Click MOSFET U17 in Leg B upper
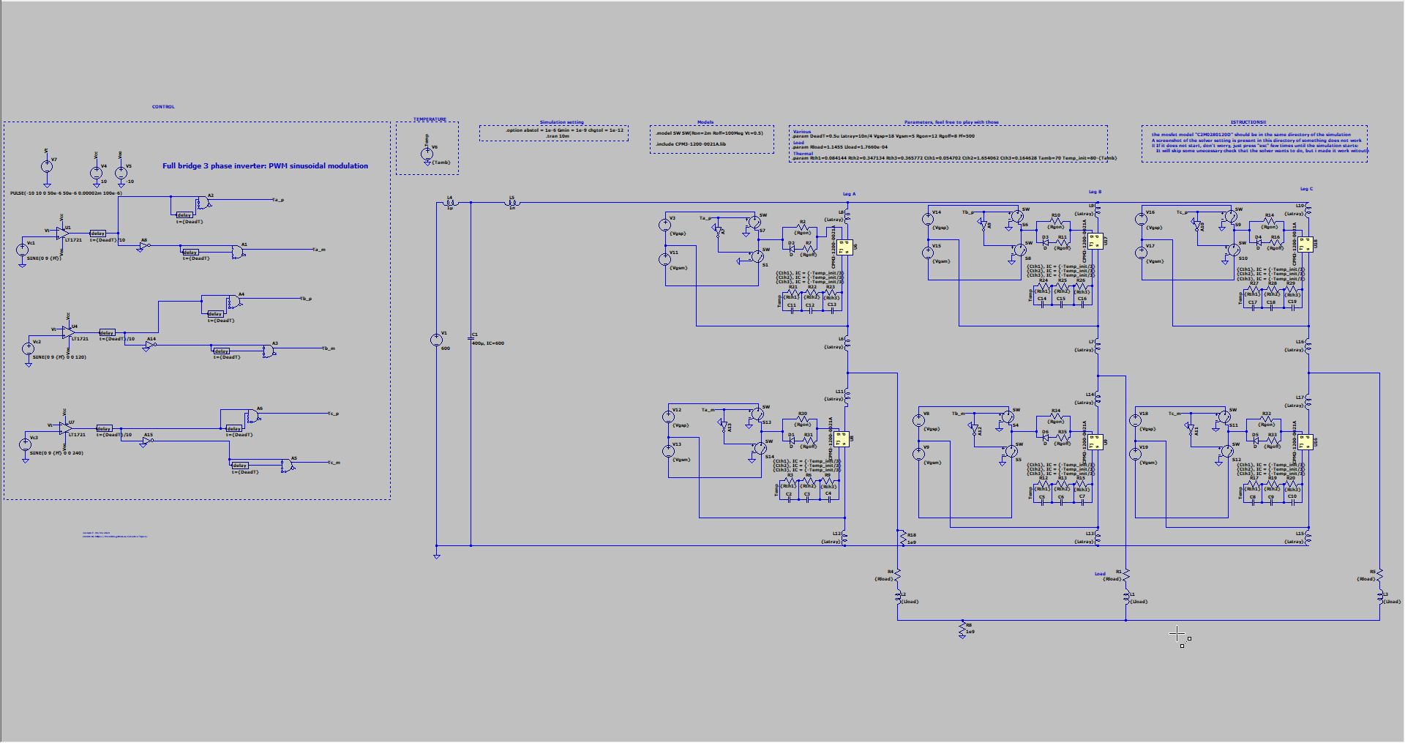Image resolution: width=1405 pixels, height=743 pixels. point(1095,241)
